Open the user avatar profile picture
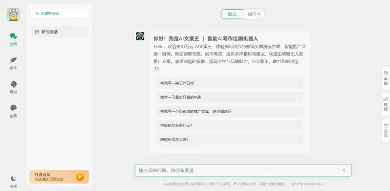 click(14, 15)
